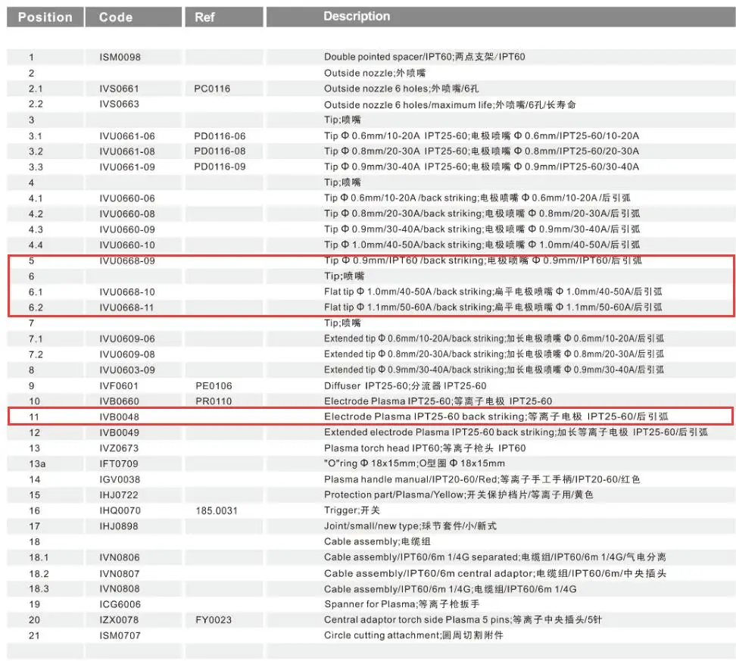Select code IVB0048 in highlighted row 11
This screenshot has height=661, width=736.
coord(119,417)
